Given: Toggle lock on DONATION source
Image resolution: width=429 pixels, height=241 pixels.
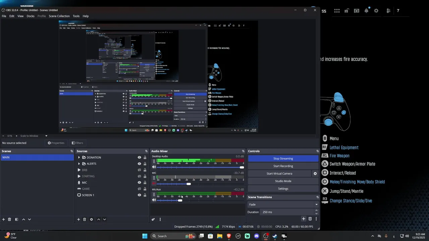Looking at the screenshot, I should tap(145, 157).
